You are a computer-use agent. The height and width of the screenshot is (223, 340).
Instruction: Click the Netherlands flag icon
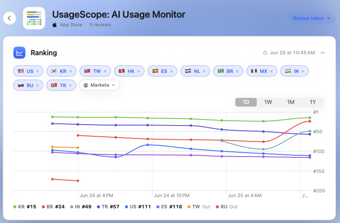pyautogui.click(x=188, y=71)
